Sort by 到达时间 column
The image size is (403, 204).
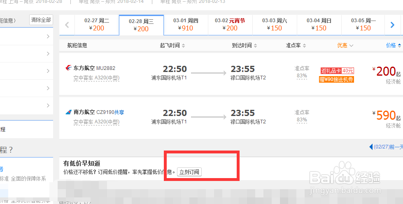[x=244, y=46]
